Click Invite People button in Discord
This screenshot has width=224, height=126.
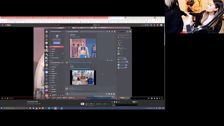[x=57, y=43]
